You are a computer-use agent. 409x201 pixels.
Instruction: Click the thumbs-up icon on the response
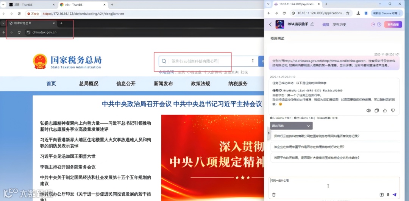(x=385, y=111)
